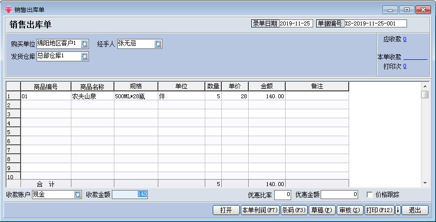Click the 收款金额 input field

pyautogui.click(x=129, y=195)
